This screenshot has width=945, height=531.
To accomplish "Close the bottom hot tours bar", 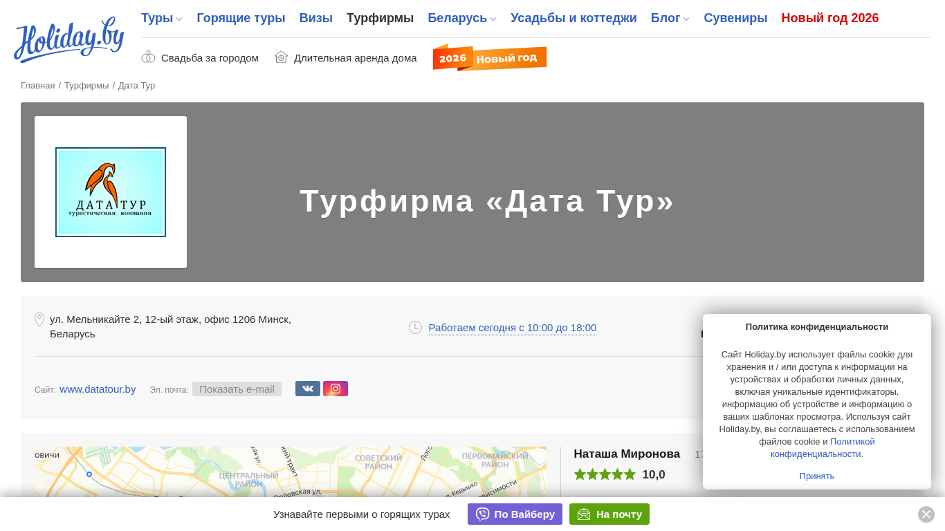I will point(926,514).
